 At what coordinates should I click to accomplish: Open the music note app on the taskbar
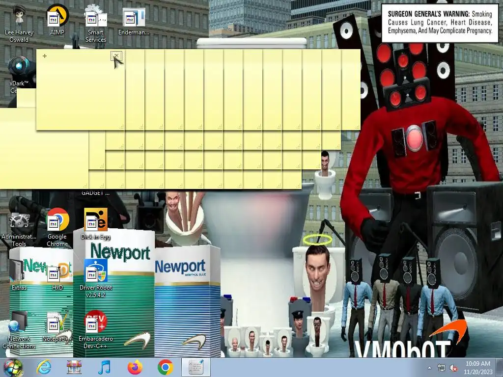pyautogui.click(x=104, y=367)
